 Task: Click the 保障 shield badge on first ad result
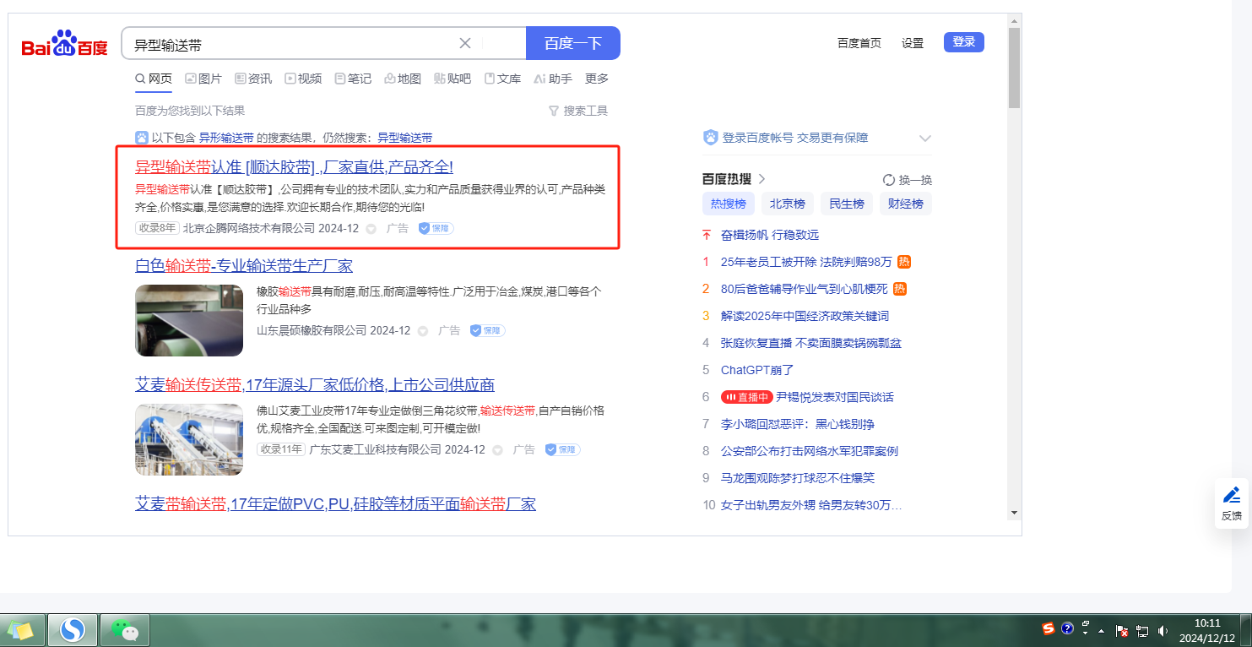pyautogui.click(x=436, y=228)
